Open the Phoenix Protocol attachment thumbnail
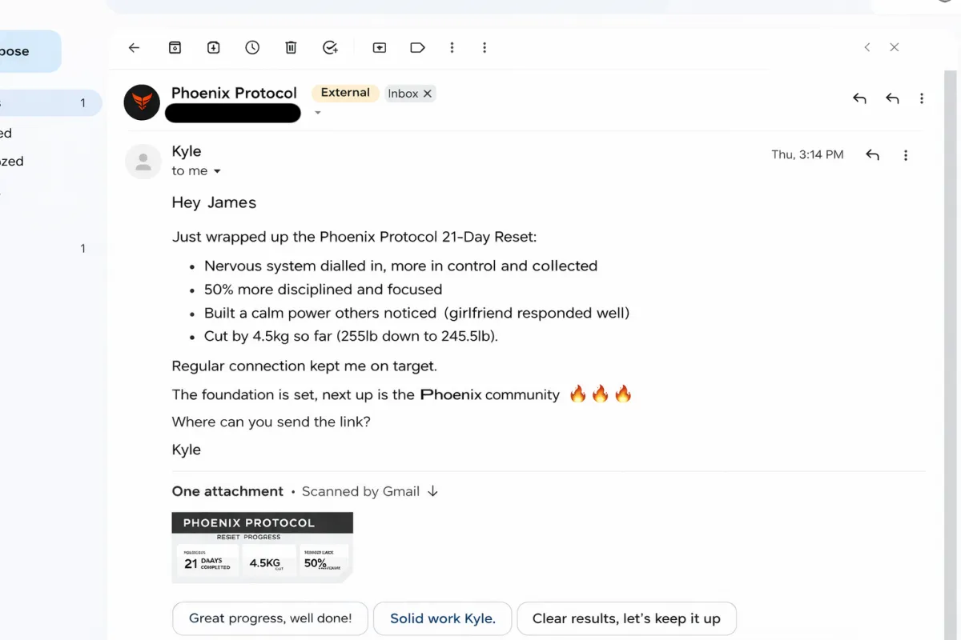 coord(262,548)
